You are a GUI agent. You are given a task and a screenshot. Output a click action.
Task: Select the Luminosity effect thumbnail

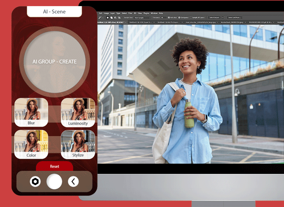point(78,112)
